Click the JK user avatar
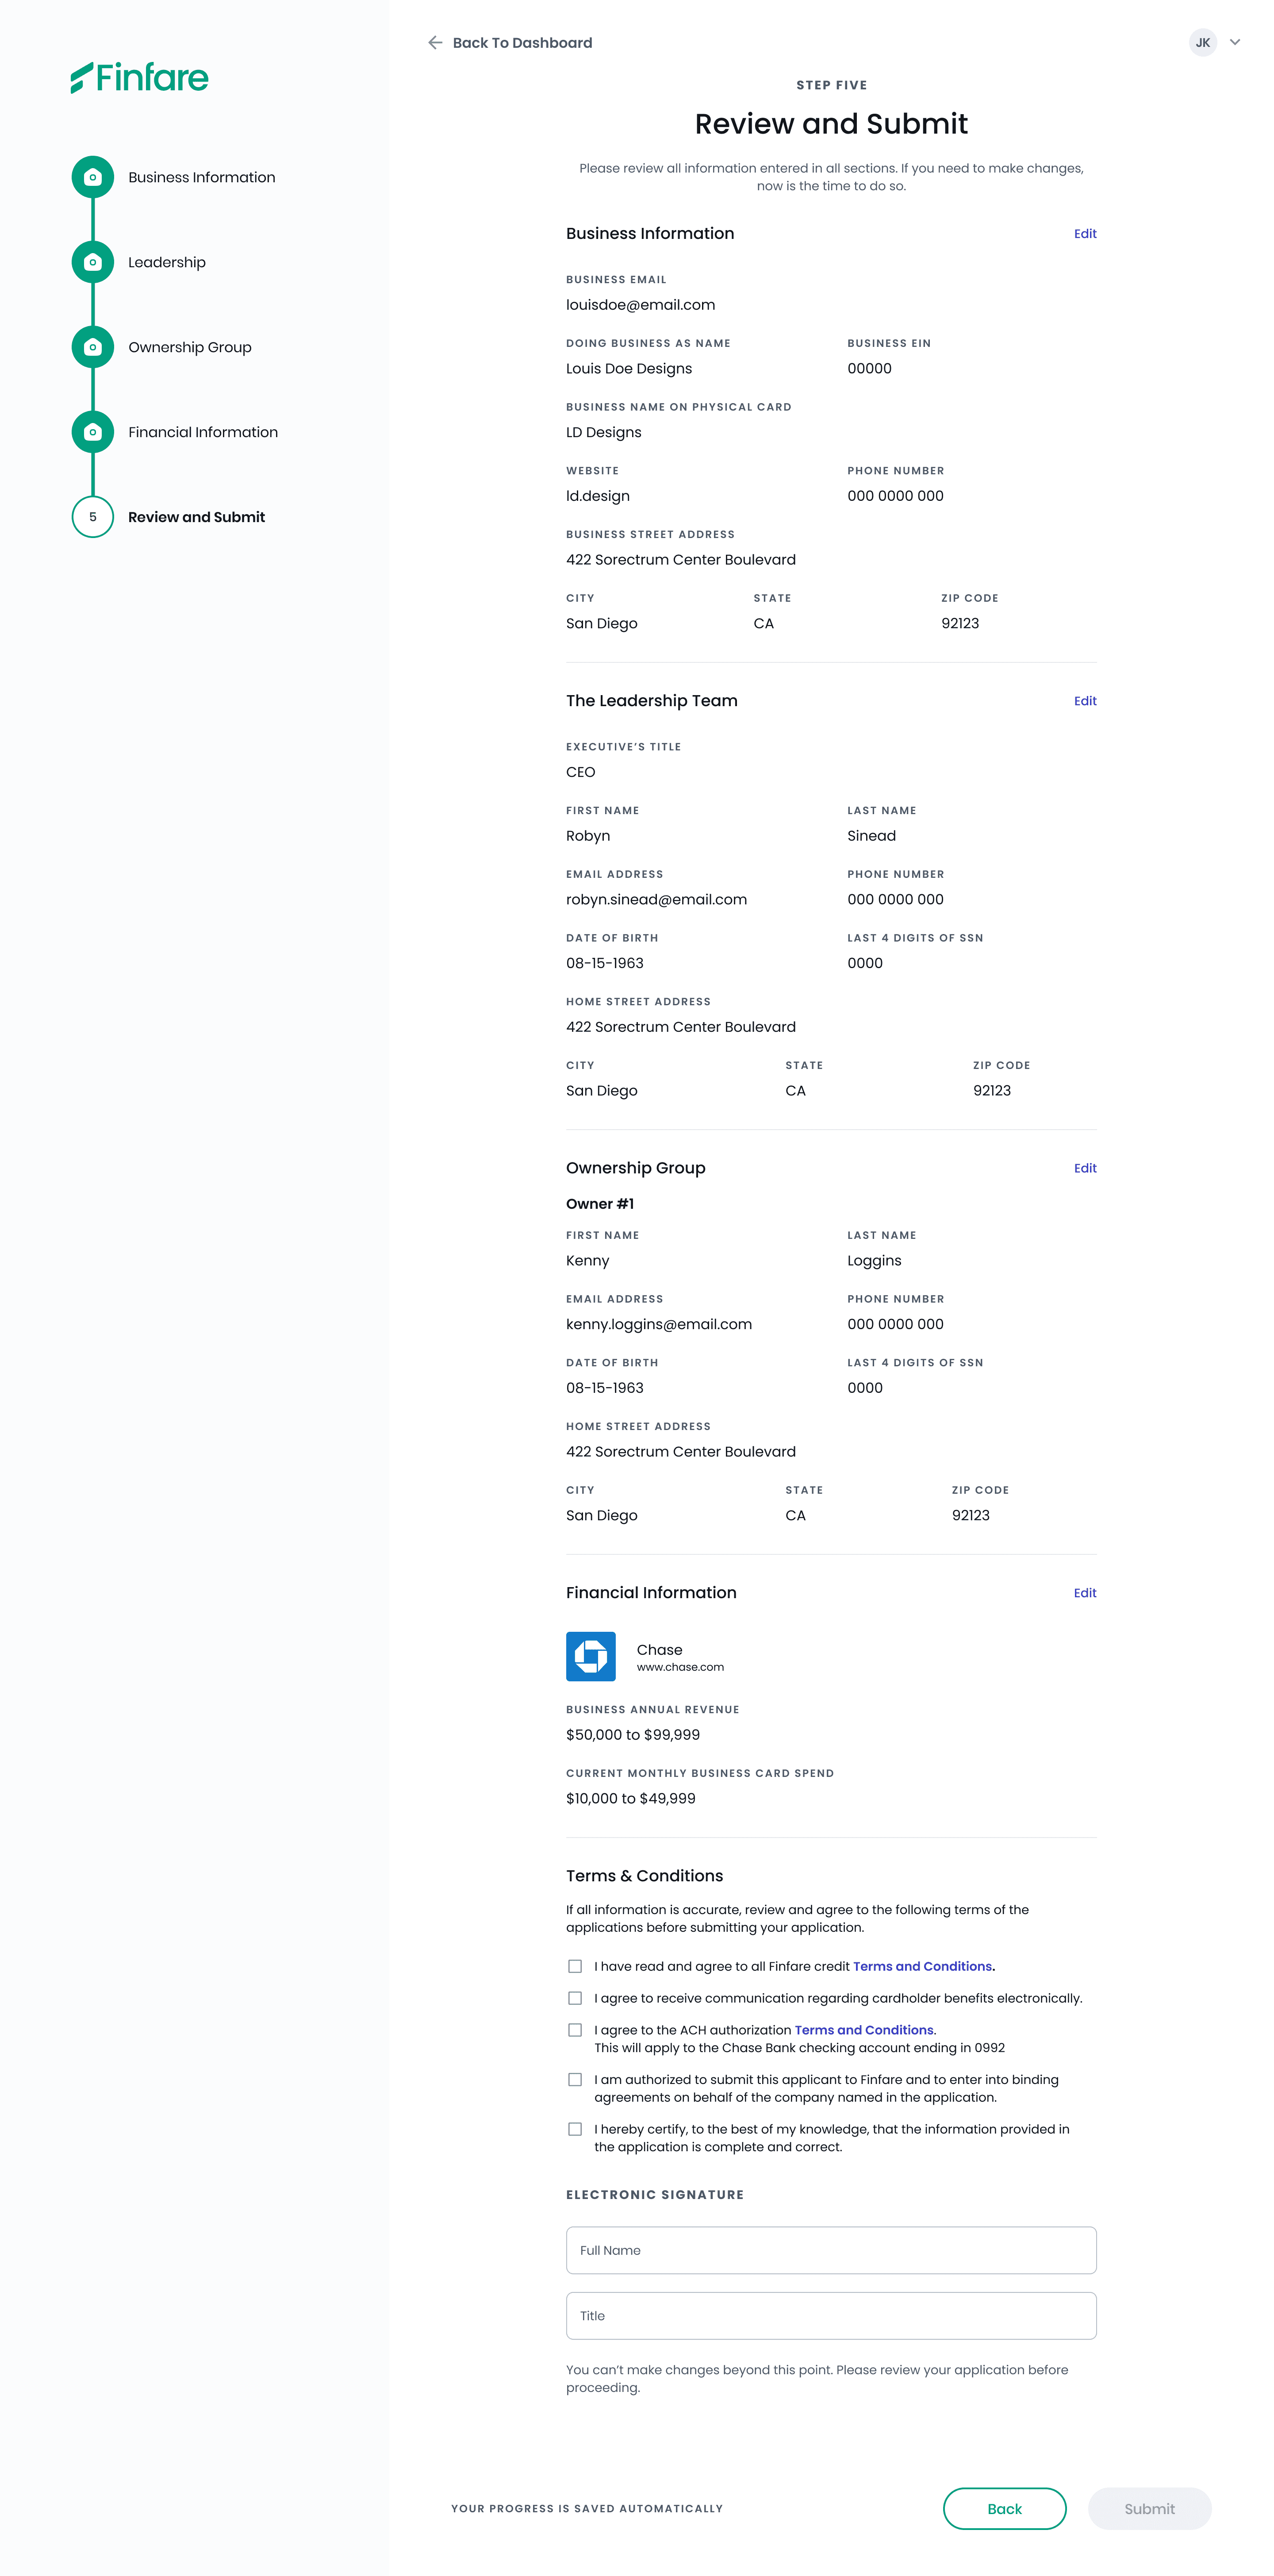 coord(1203,43)
